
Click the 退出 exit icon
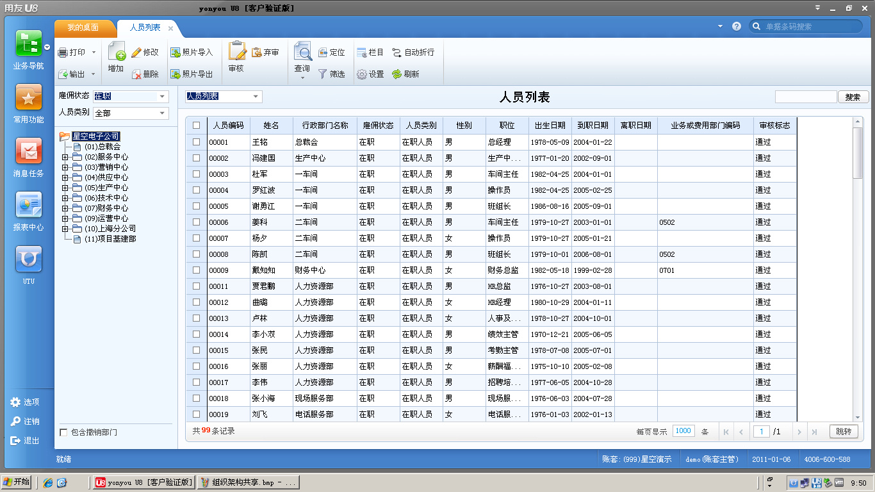click(16, 441)
